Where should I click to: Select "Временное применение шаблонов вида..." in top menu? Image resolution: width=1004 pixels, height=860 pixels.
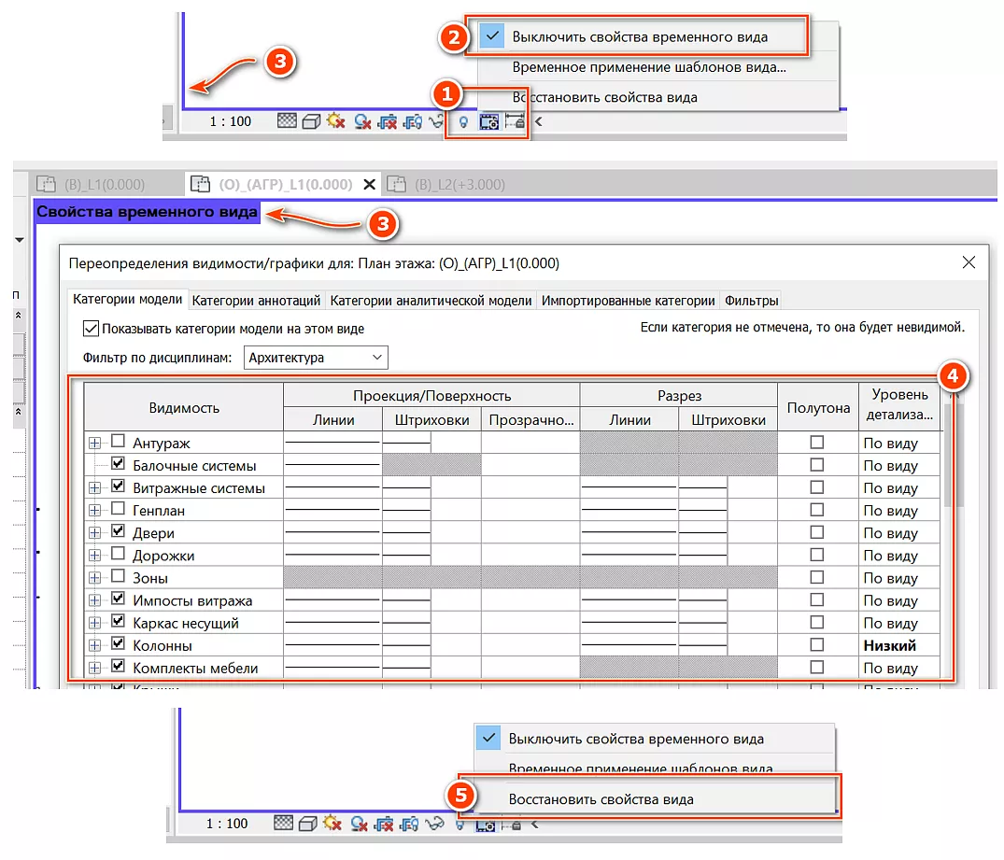coord(648,67)
